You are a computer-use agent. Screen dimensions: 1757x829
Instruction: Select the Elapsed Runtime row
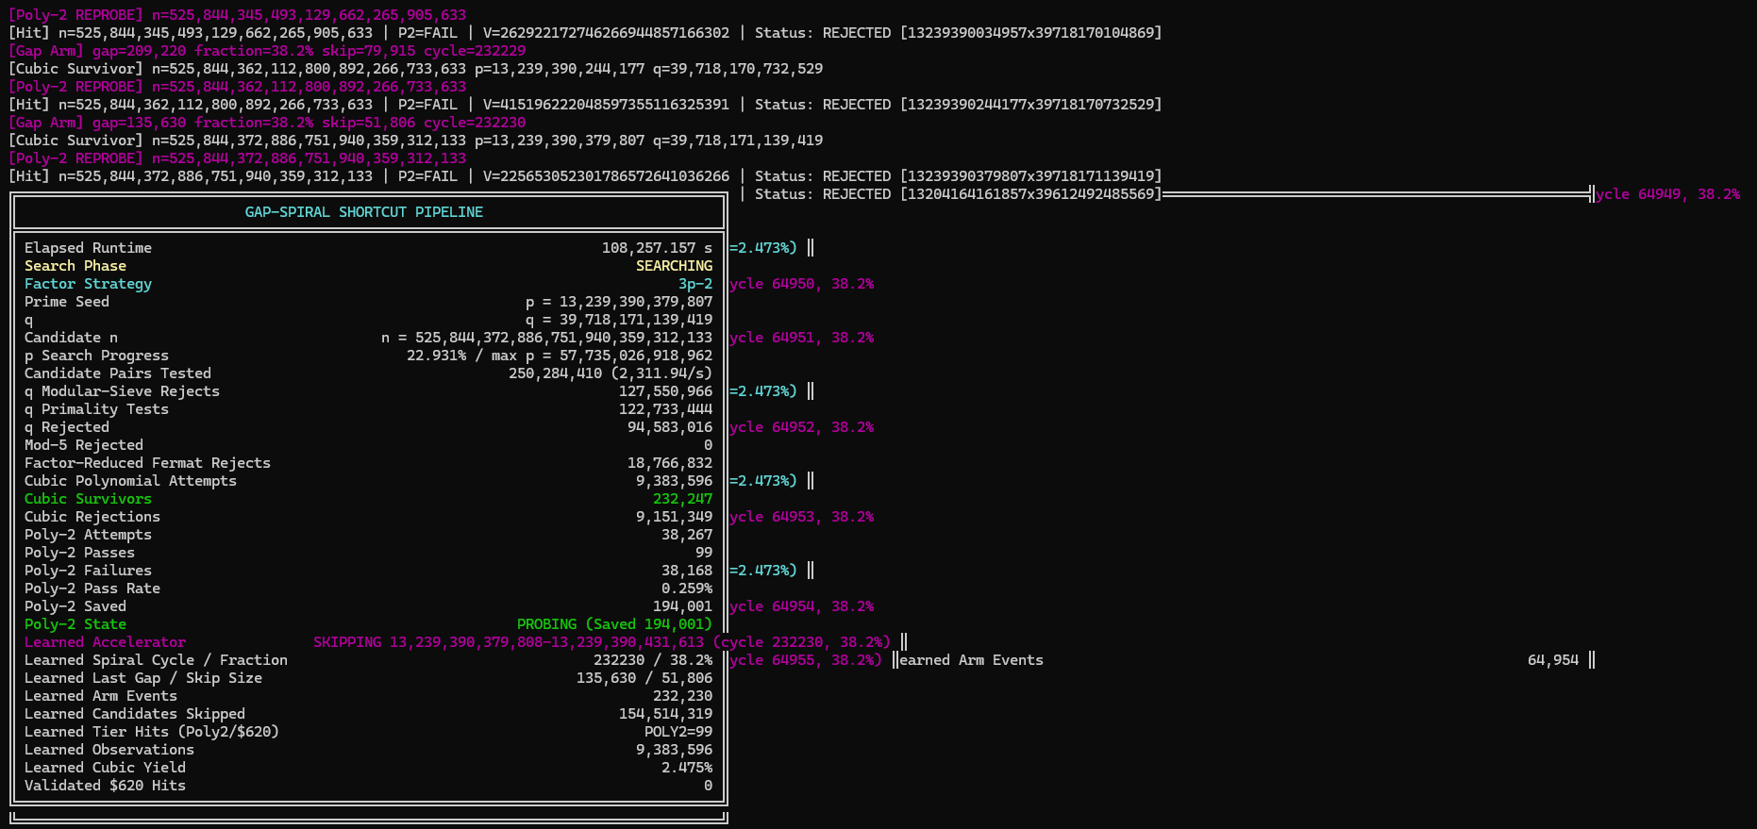(x=369, y=248)
